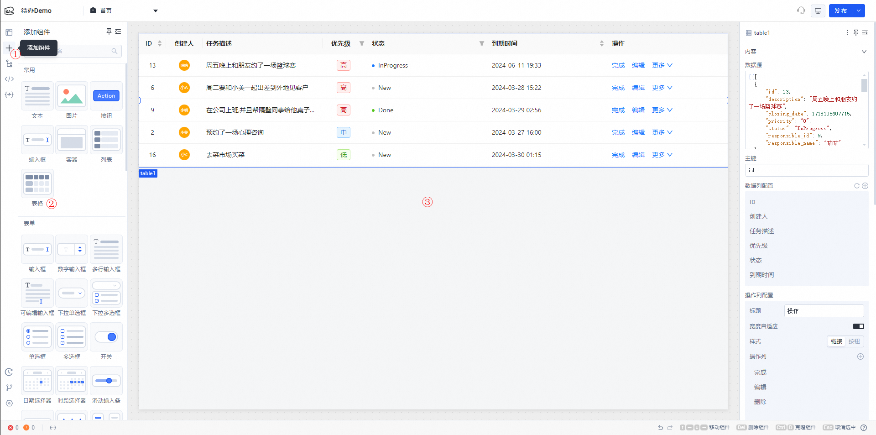Open history clock icon in sidebar
Screen dimensions: 876x435
9,372
